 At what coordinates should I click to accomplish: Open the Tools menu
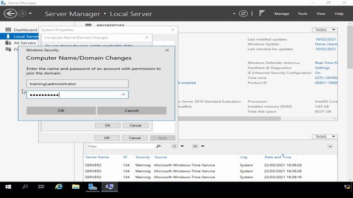coord(303,14)
